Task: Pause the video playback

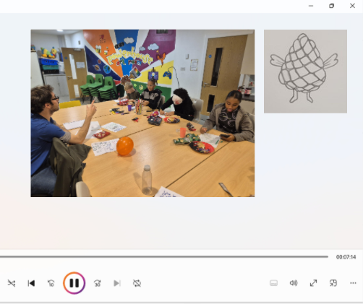Action: pos(74,283)
